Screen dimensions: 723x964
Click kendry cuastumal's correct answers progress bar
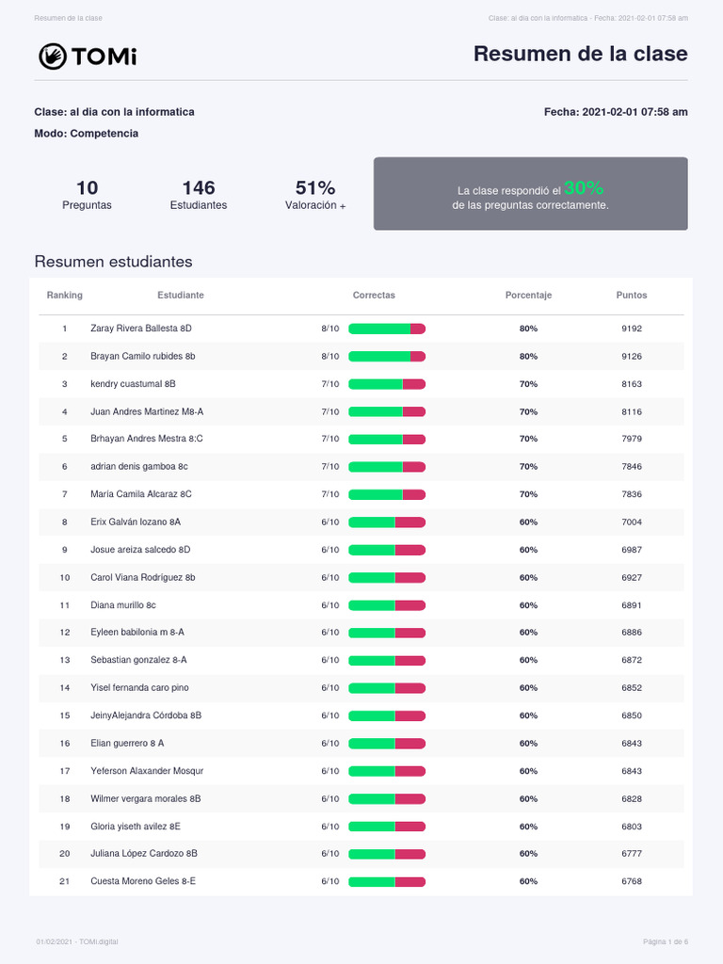pos(387,384)
